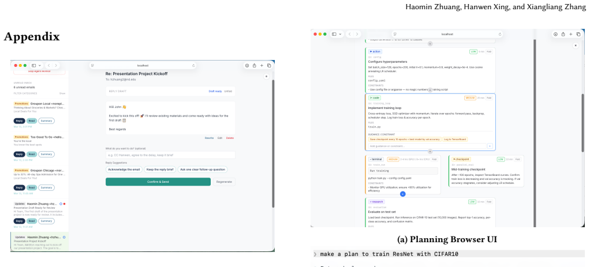This screenshot has height=267, width=590.
Task: Click the 'research' type tag
Action: 376,202
